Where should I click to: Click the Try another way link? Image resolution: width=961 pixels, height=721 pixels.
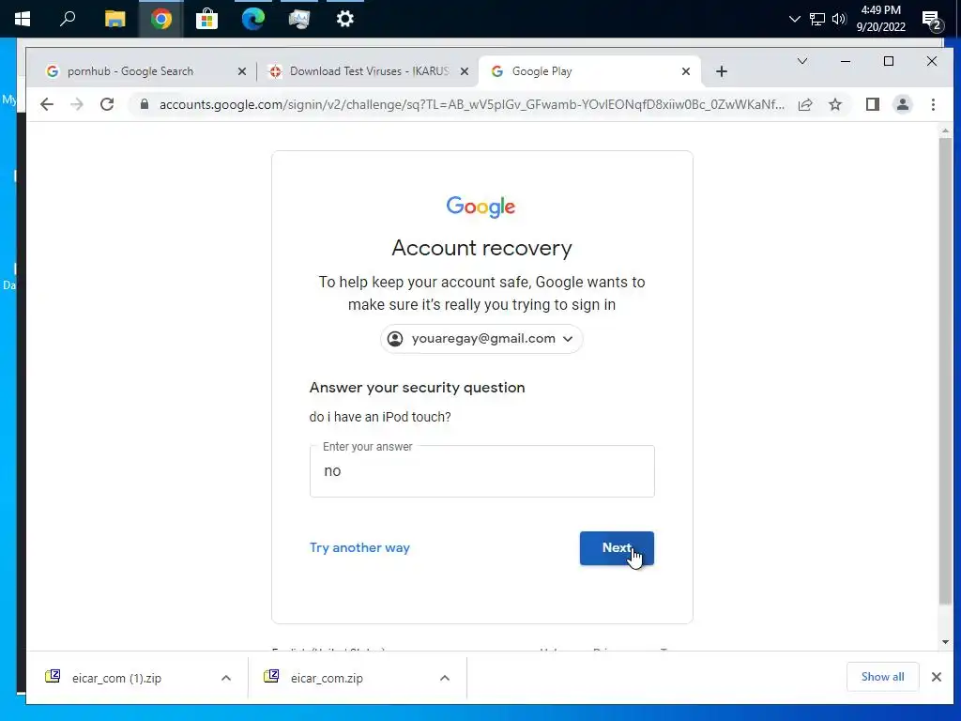359,547
